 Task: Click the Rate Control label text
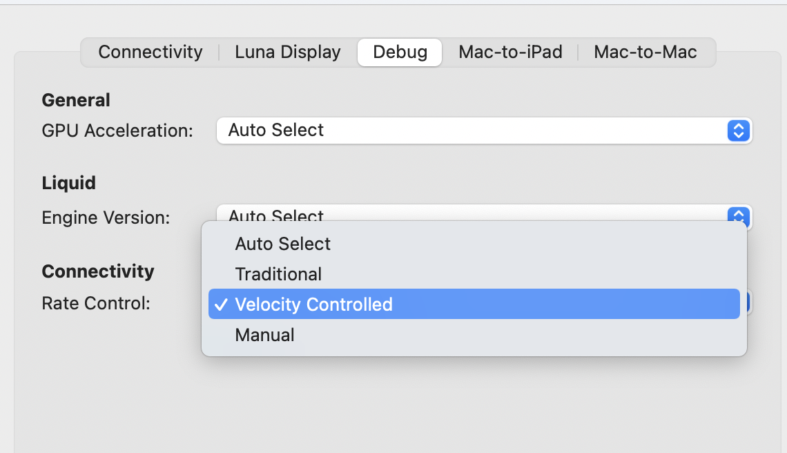point(96,303)
